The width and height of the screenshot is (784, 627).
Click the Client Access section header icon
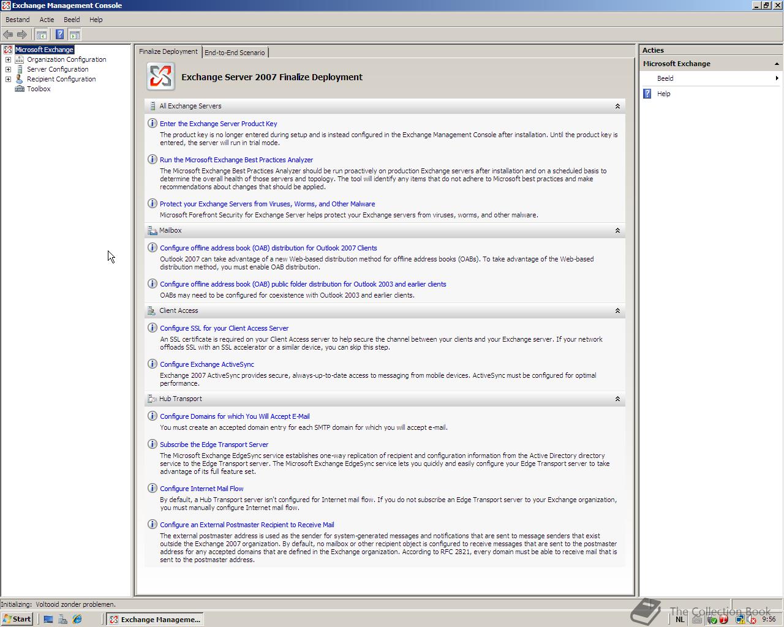point(152,310)
